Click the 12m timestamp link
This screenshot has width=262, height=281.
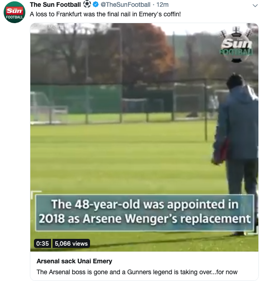pos(162,5)
